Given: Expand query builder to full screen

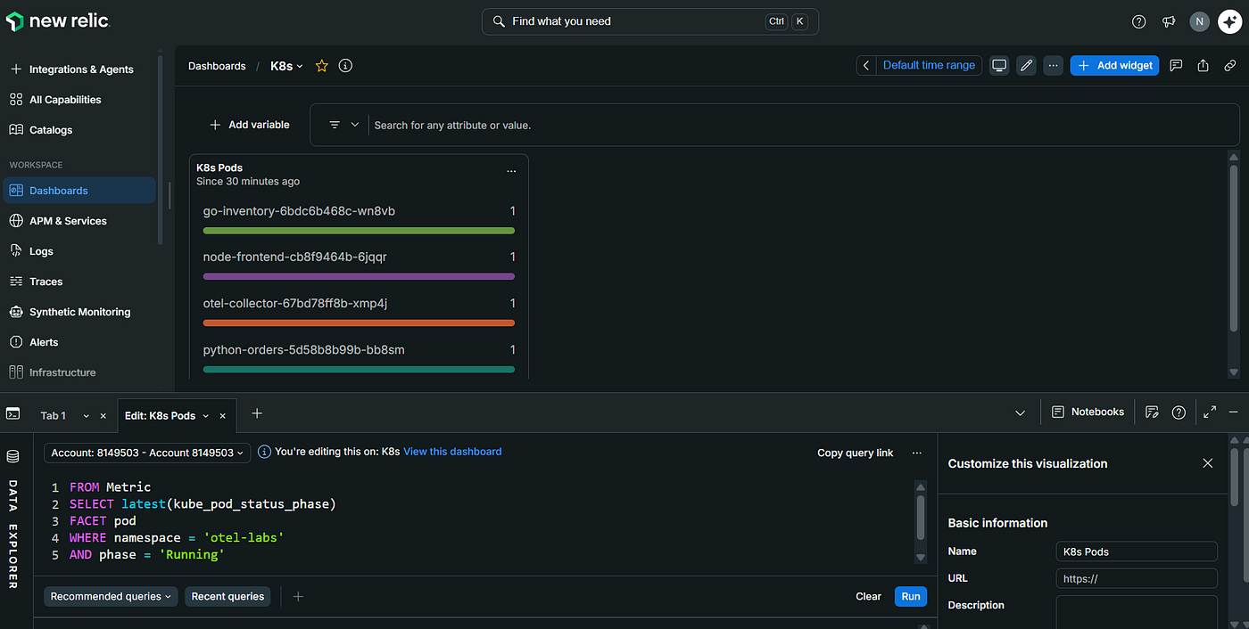Looking at the screenshot, I should tap(1210, 412).
